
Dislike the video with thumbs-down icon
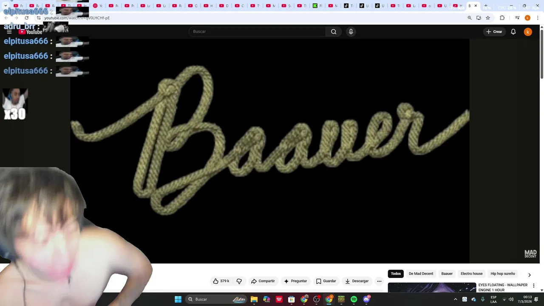pos(239,281)
